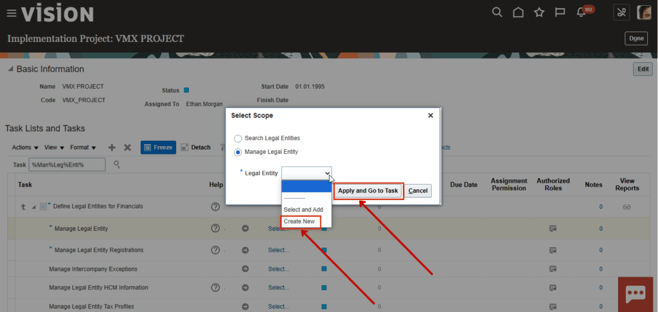Select the Search Legal Entities radio button
Image resolution: width=658 pixels, height=312 pixels.
coord(238,138)
